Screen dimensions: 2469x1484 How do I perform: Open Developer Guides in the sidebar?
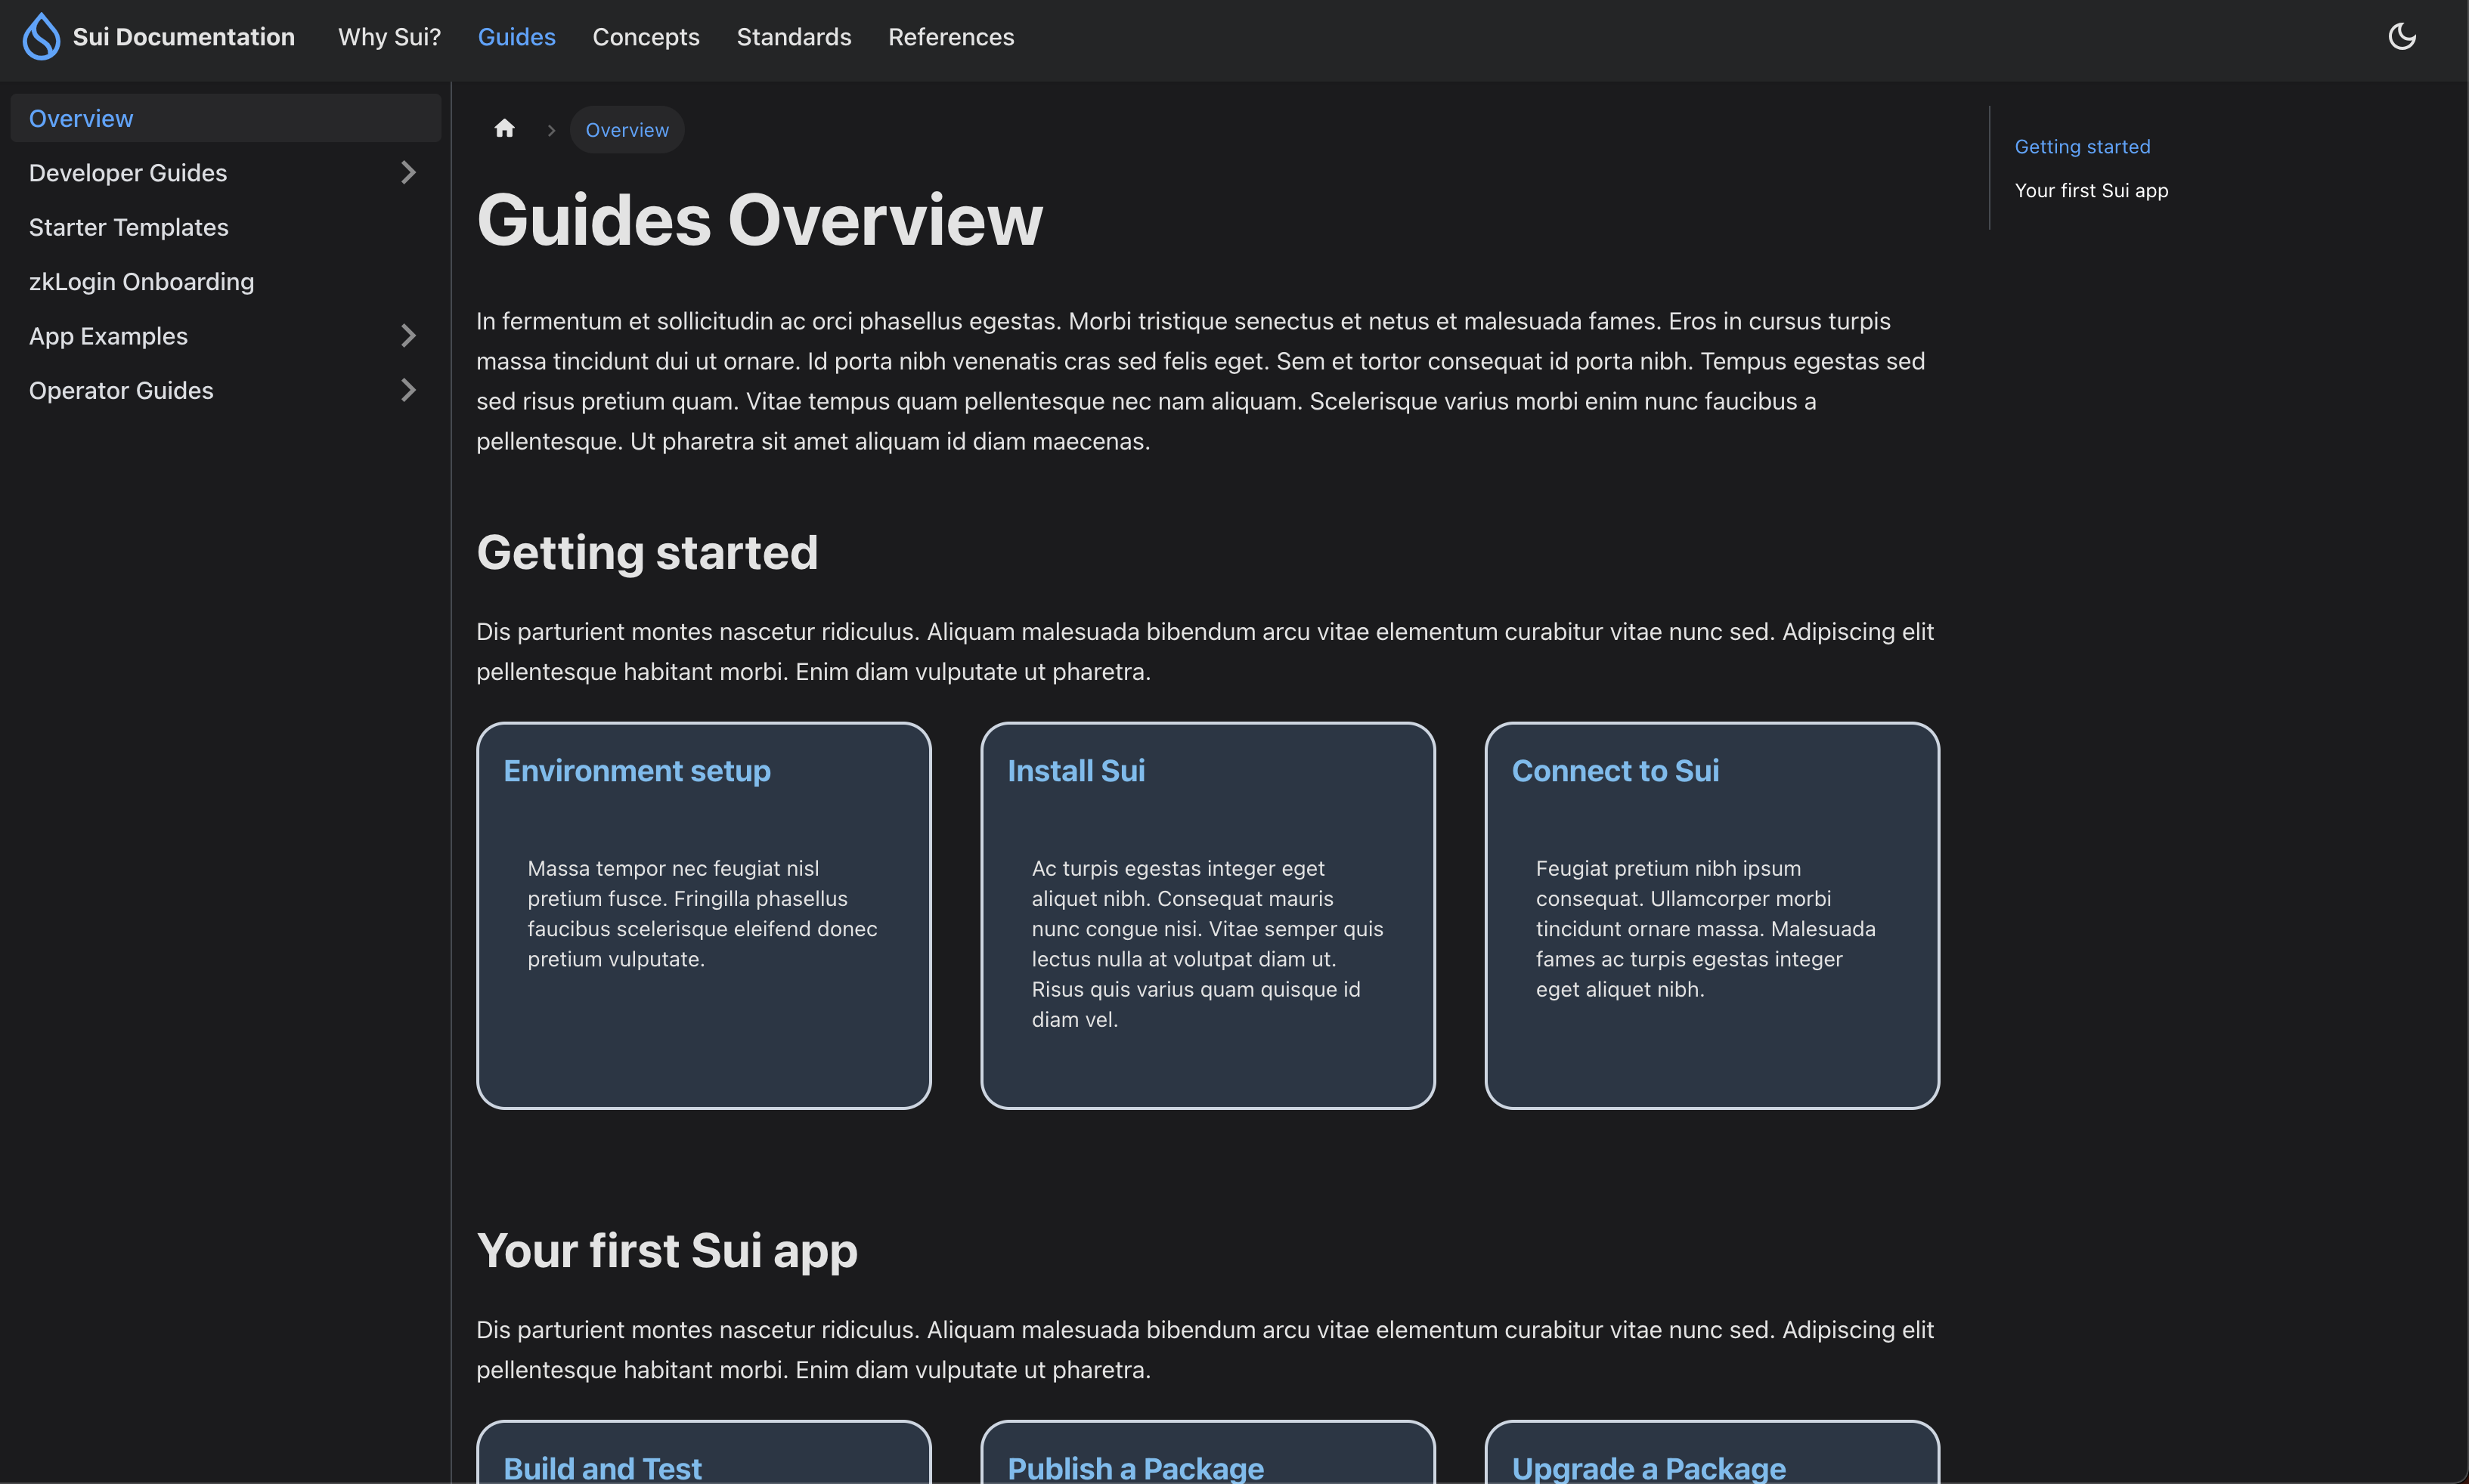128,173
